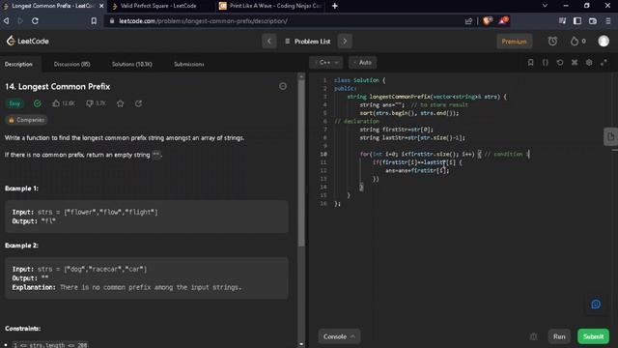Toggle editor fullscreen icon
Image resolution: width=618 pixels, height=348 pixels.
(x=604, y=62)
